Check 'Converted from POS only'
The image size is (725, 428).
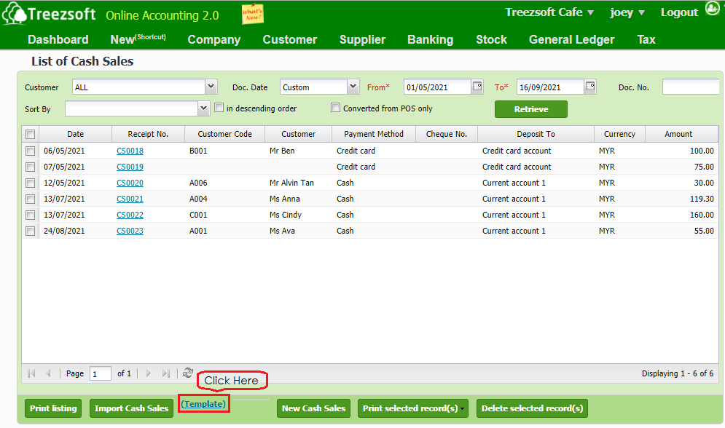[335, 107]
